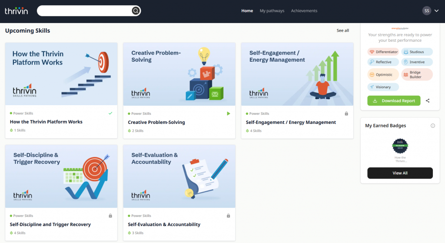Select the Studious strength chip
This screenshot has height=243, width=445.
coord(417,52)
